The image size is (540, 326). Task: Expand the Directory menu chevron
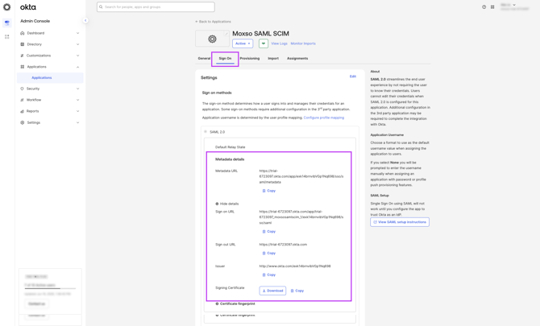(x=78, y=44)
